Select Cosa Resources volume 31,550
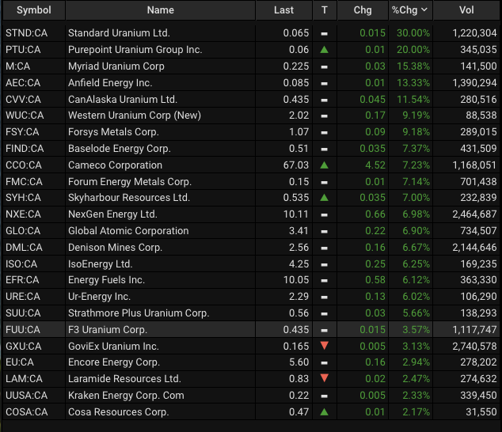 (x=481, y=412)
